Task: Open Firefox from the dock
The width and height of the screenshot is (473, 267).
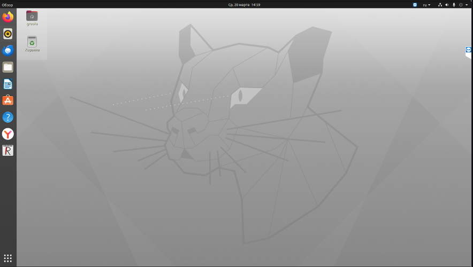Action: (x=8, y=17)
